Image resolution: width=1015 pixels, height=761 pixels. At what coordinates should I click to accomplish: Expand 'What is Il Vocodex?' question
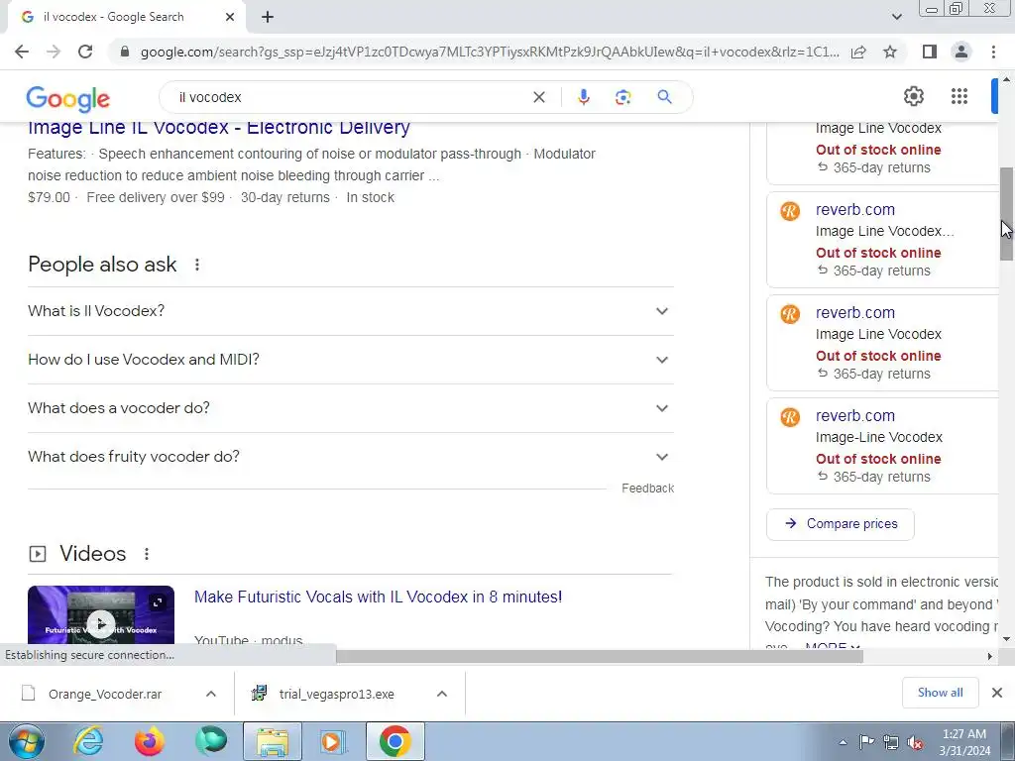coord(350,311)
